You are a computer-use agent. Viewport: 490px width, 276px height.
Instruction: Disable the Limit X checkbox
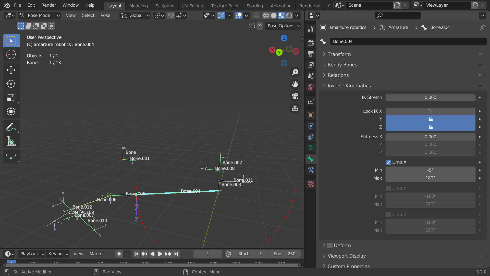click(388, 162)
